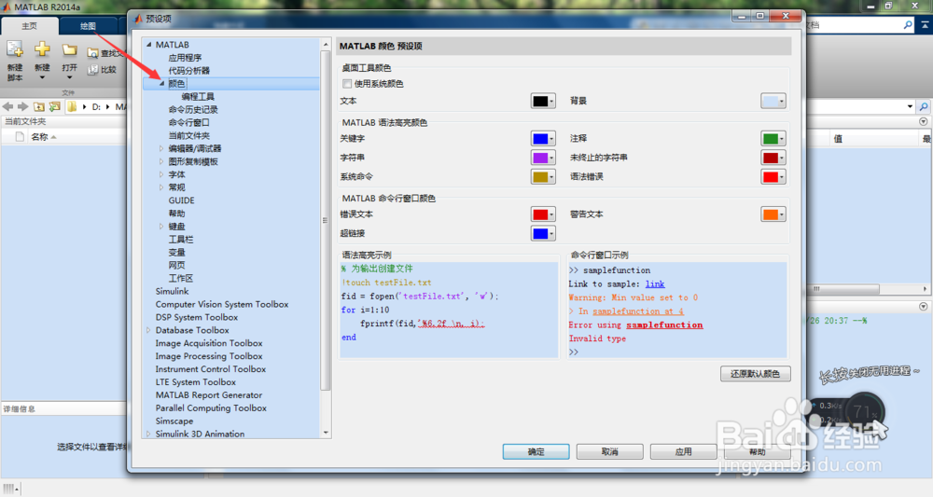Viewport: 933px width, 497px height.
Task: Select Simulink in the preferences tree
Action: (172, 291)
